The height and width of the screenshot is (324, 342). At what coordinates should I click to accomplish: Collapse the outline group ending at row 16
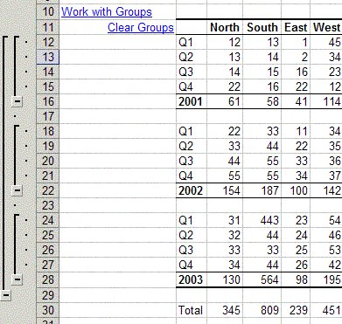click(17, 101)
